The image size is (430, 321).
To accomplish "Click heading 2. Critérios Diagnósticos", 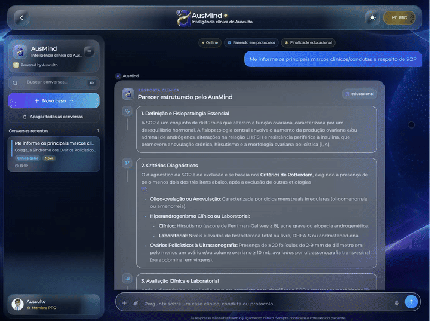I will (170, 166).
